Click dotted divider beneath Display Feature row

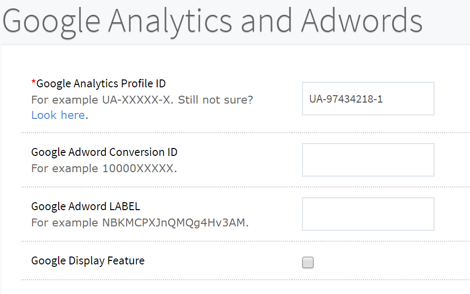point(245,280)
